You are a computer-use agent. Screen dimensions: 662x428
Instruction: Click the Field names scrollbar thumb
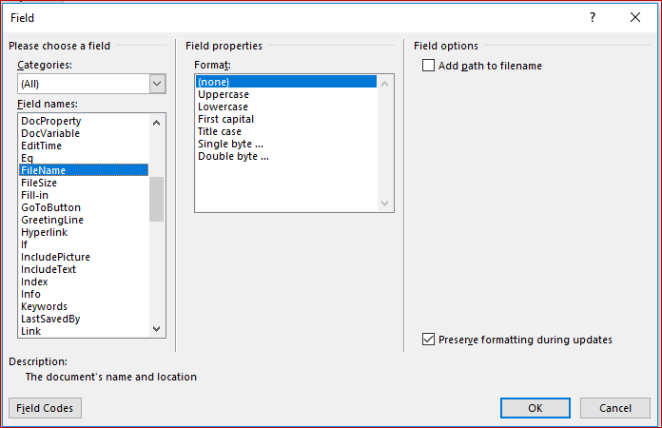click(157, 199)
